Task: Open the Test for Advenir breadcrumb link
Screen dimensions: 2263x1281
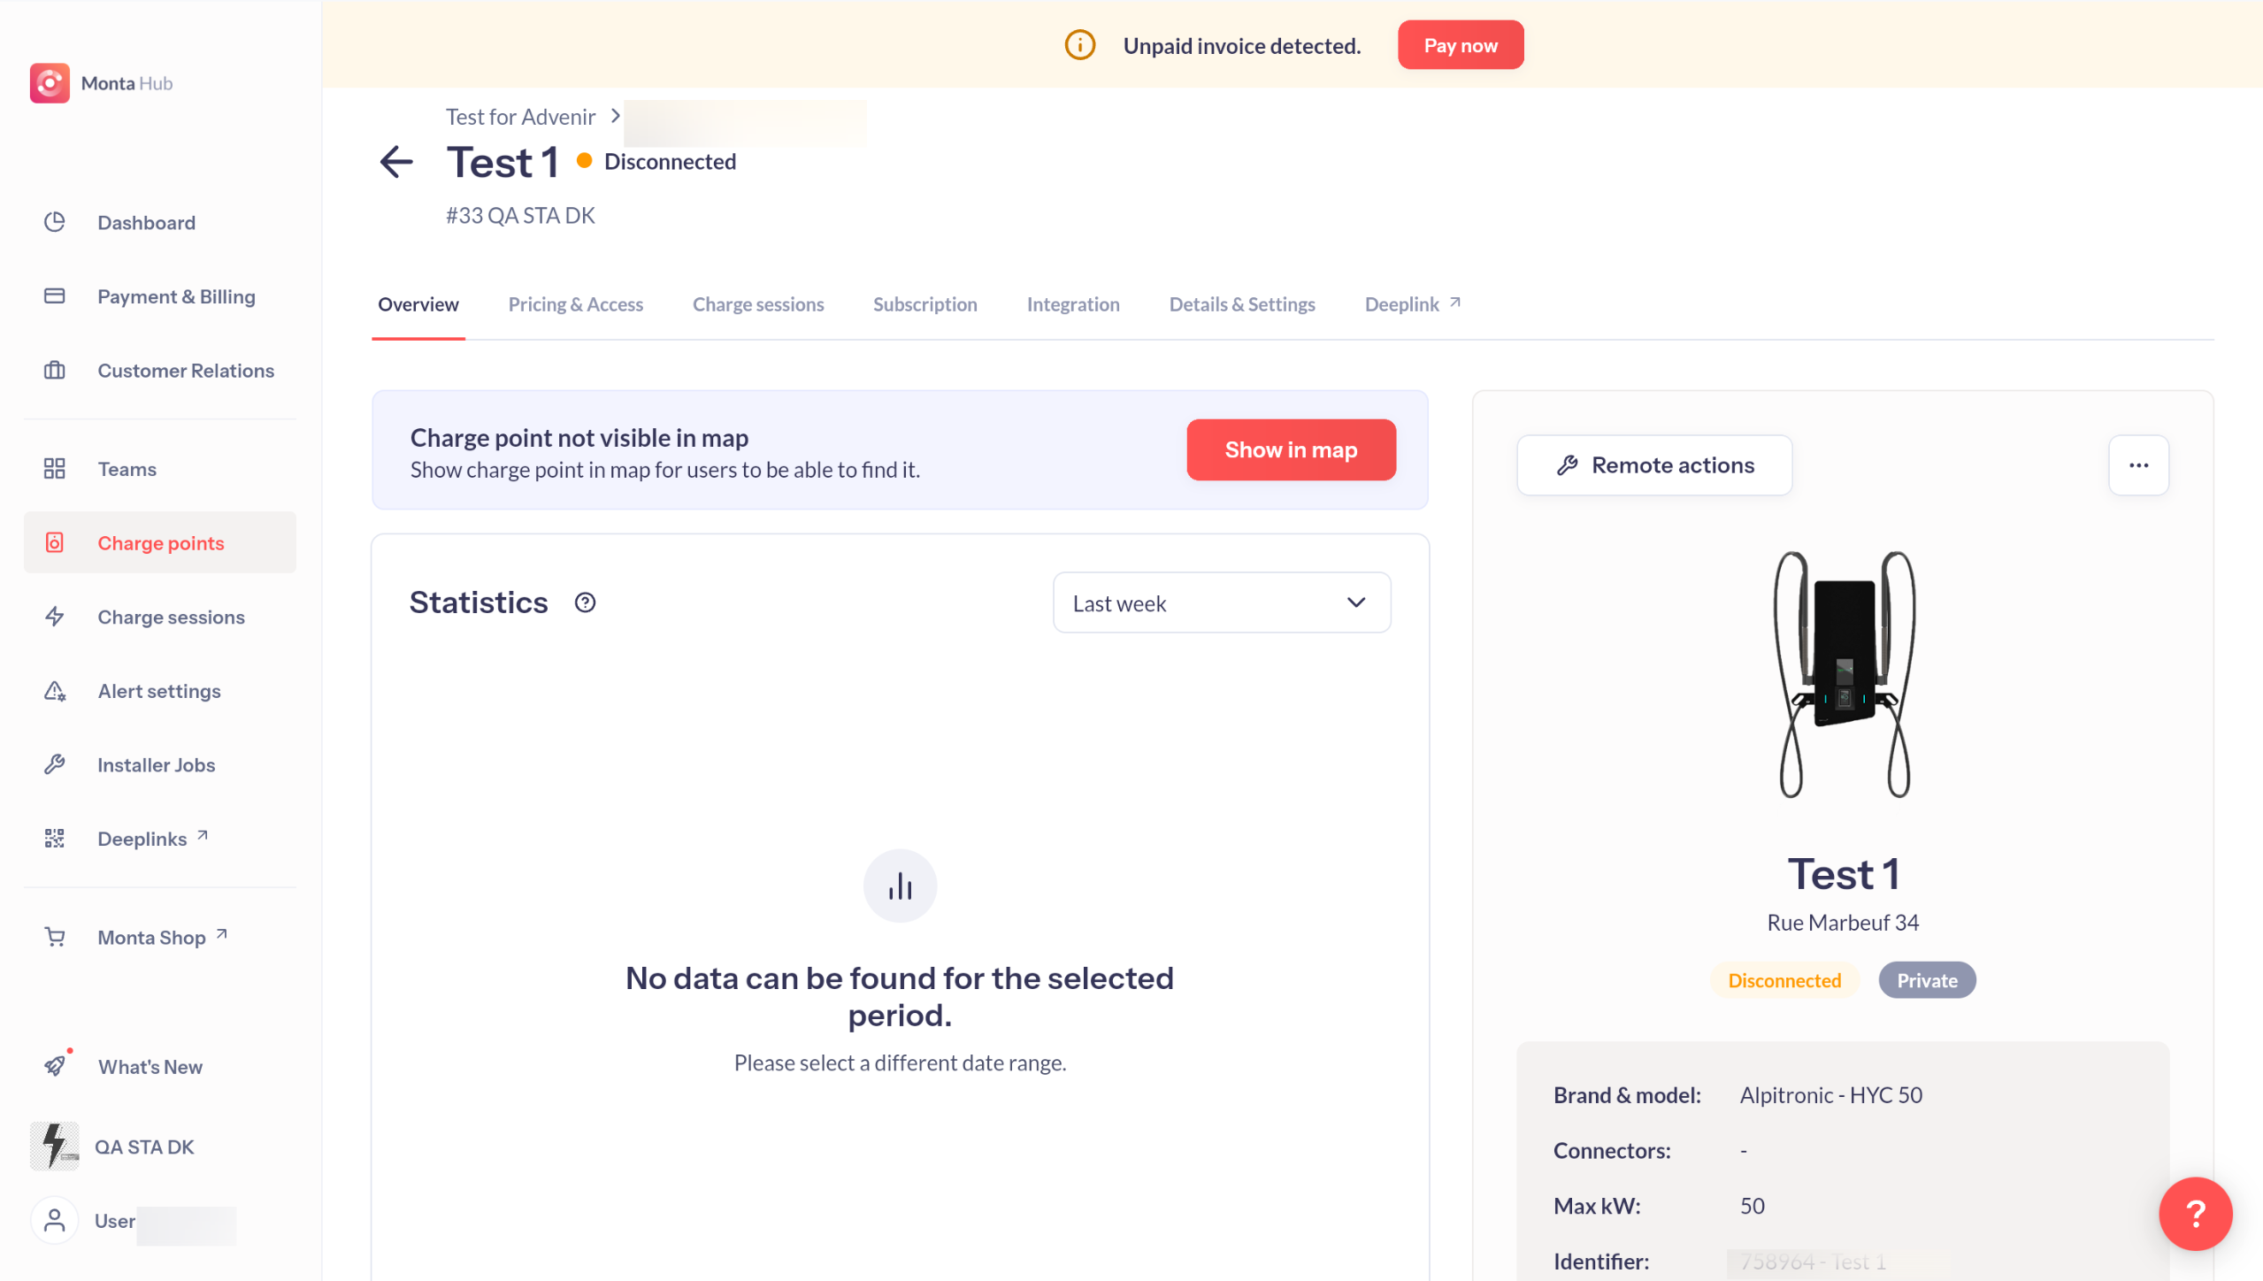Action: point(520,117)
